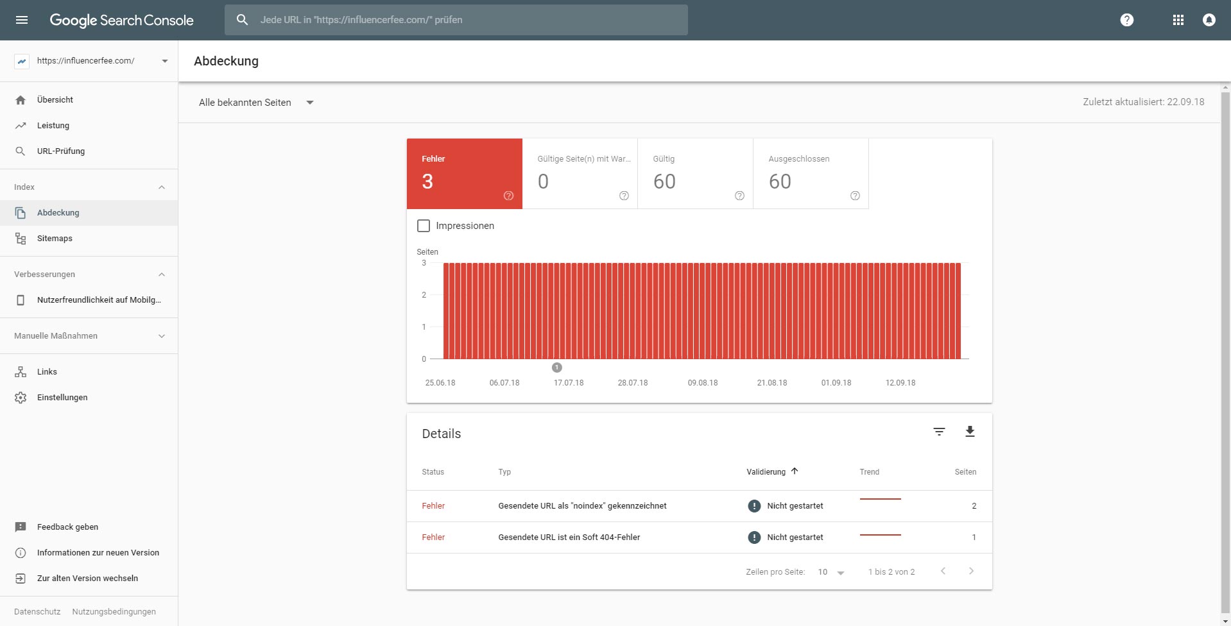Toggle the Gültig status card
The image size is (1231, 626).
[x=695, y=174]
